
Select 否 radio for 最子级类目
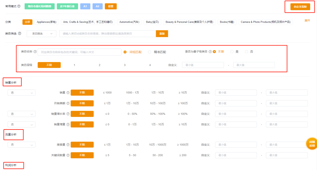(x=247, y=52)
